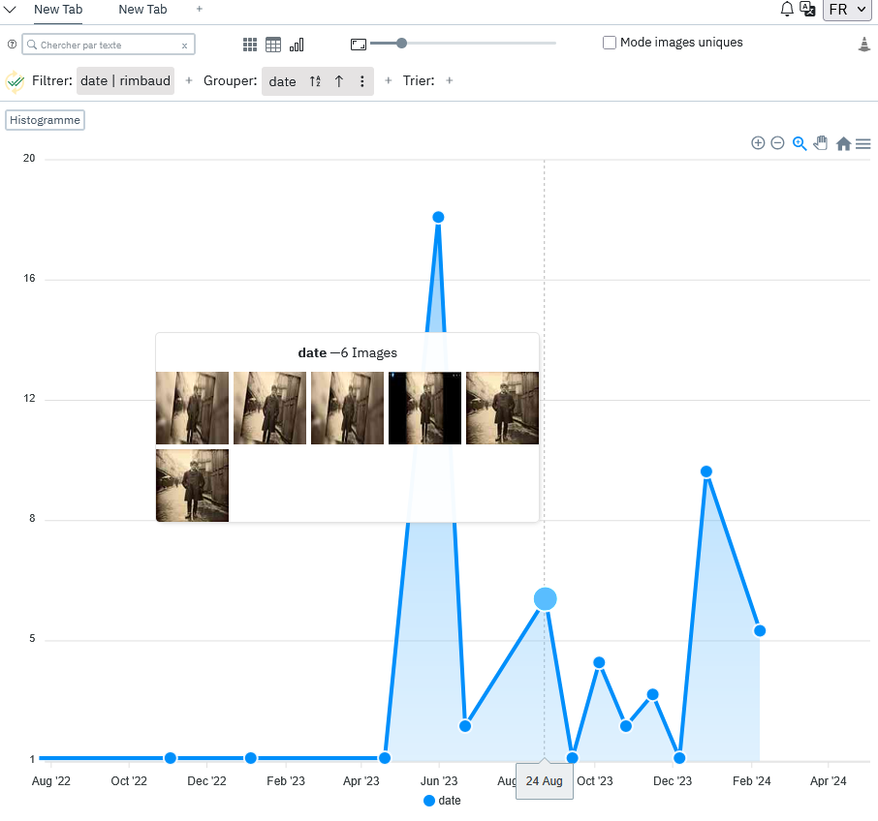Open the notifications bell

coord(787,9)
